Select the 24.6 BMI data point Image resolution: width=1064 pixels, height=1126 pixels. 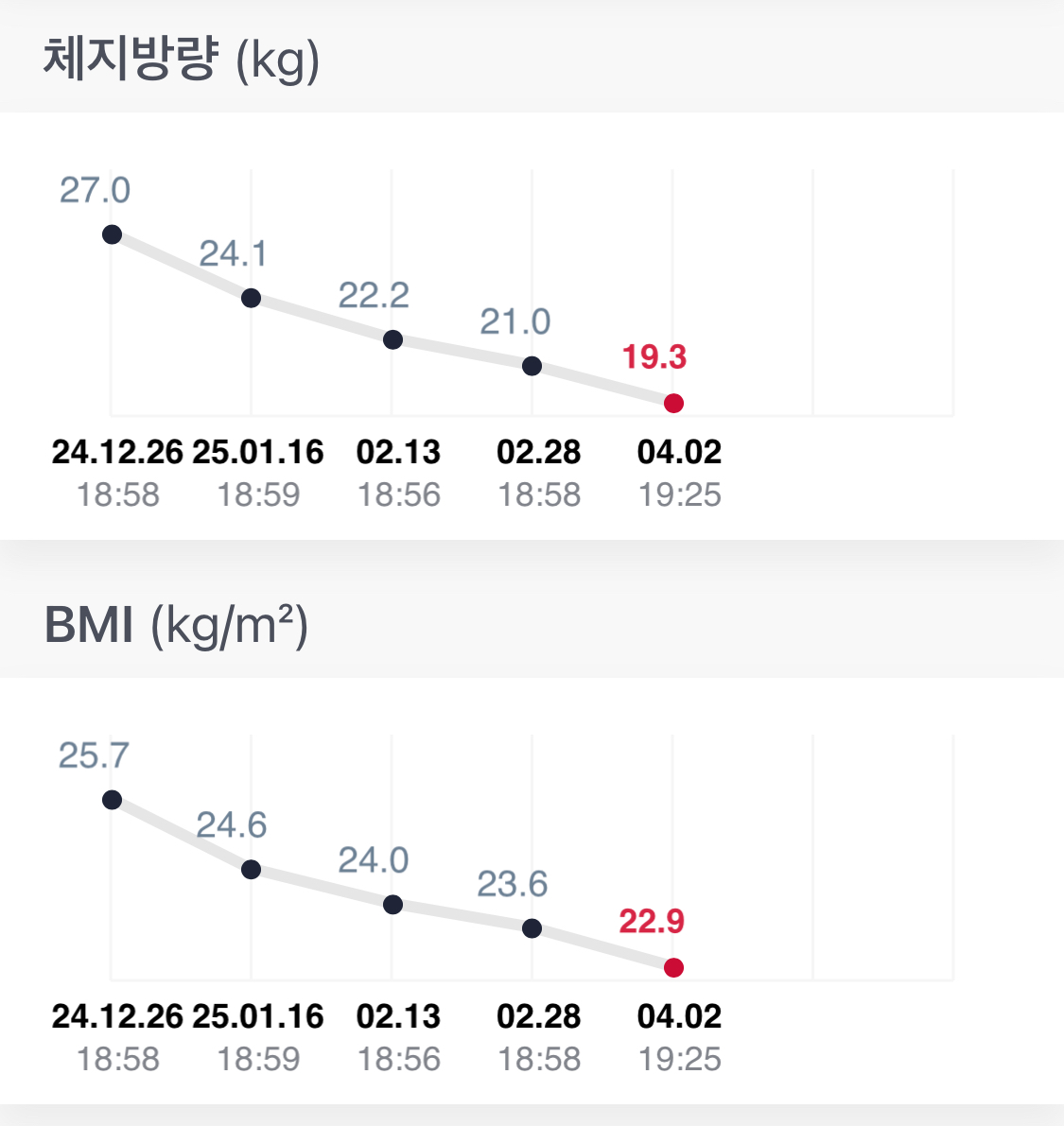pyautogui.click(x=251, y=870)
